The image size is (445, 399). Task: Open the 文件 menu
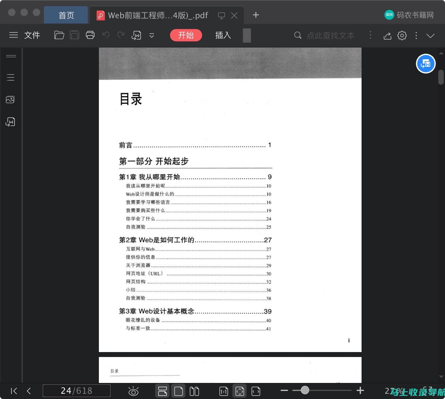point(32,35)
